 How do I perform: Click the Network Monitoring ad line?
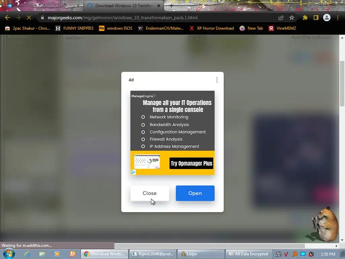[169, 117]
